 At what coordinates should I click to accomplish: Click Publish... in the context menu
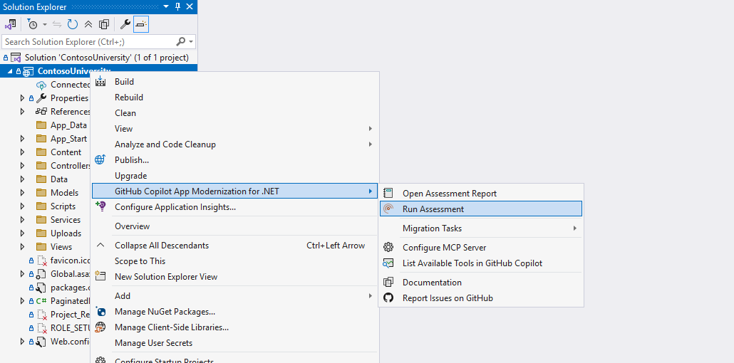pos(234,160)
